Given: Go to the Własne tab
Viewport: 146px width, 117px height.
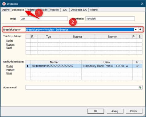Looking at the screenshot, I should point(94,10).
